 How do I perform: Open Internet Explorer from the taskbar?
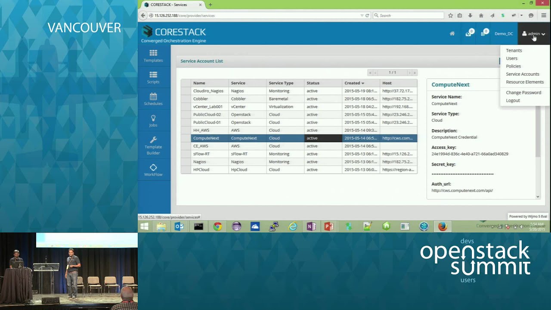293,226
